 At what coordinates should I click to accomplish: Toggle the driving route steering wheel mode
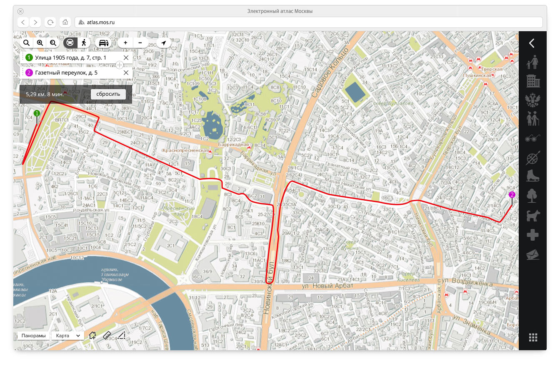point(70,43)
